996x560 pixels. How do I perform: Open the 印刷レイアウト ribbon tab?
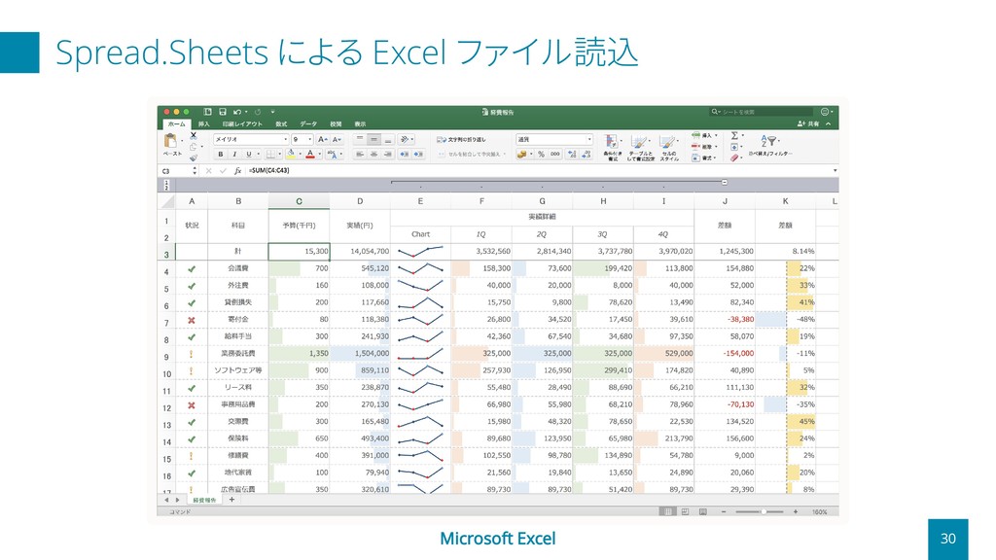pos(242,124)
